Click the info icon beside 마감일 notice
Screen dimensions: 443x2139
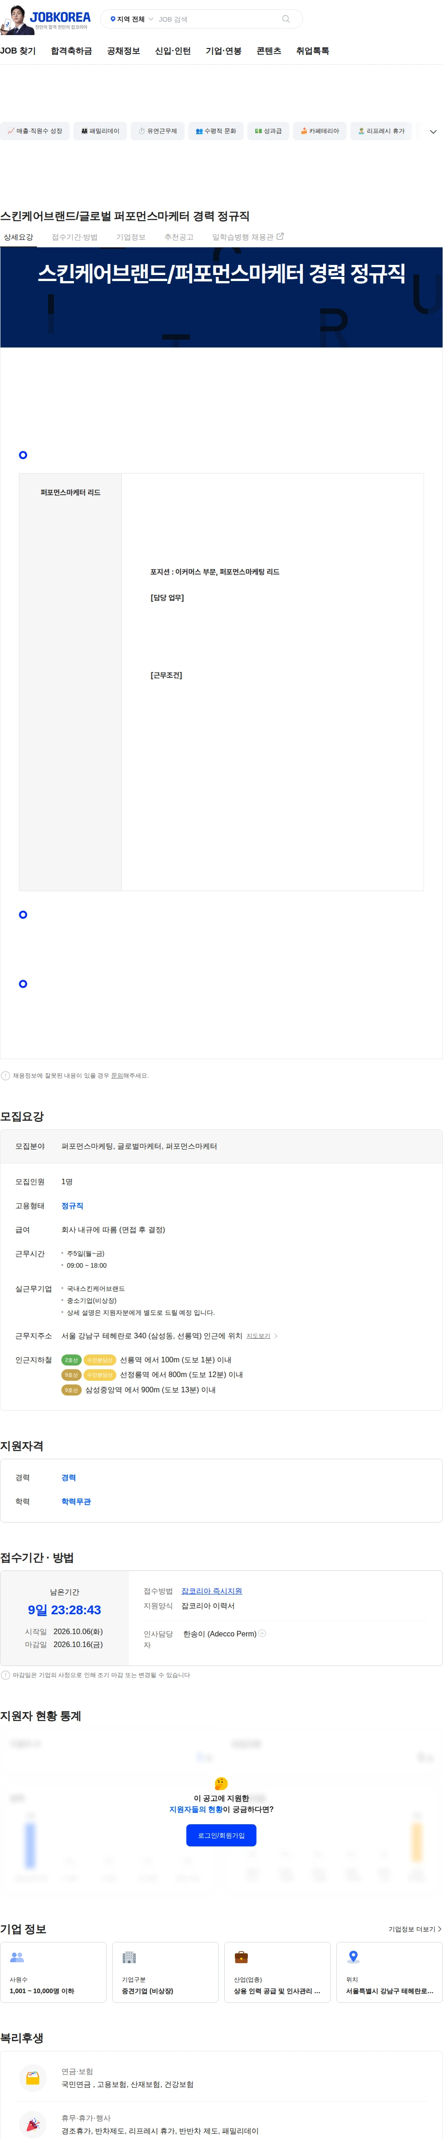[x=6, y=1675]
